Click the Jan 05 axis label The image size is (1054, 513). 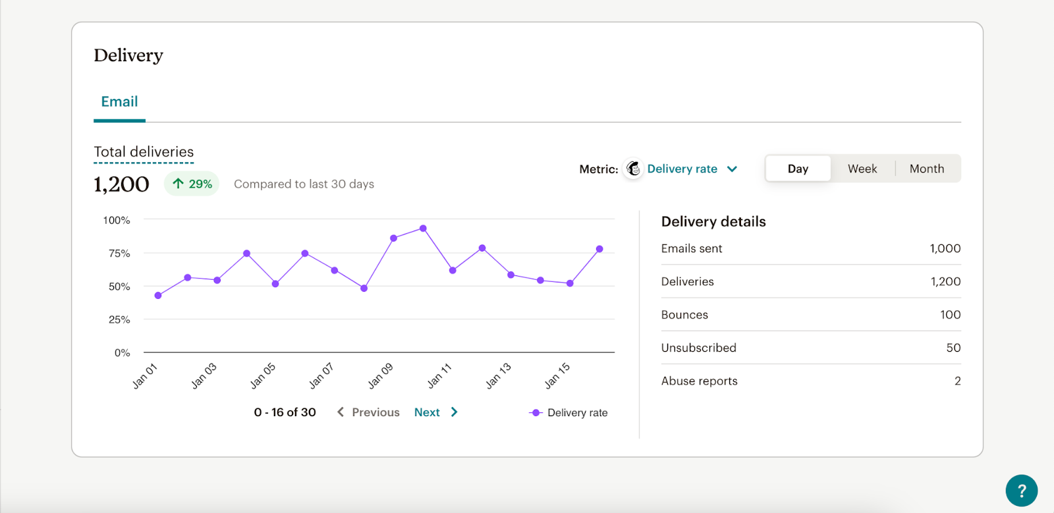[262, 376]
